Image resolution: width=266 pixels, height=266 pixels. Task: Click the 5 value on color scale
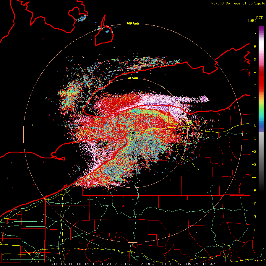[255, 59]
